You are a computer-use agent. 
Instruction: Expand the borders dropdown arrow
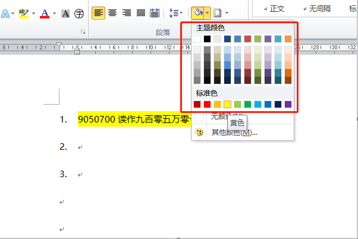tap(227, 13)
